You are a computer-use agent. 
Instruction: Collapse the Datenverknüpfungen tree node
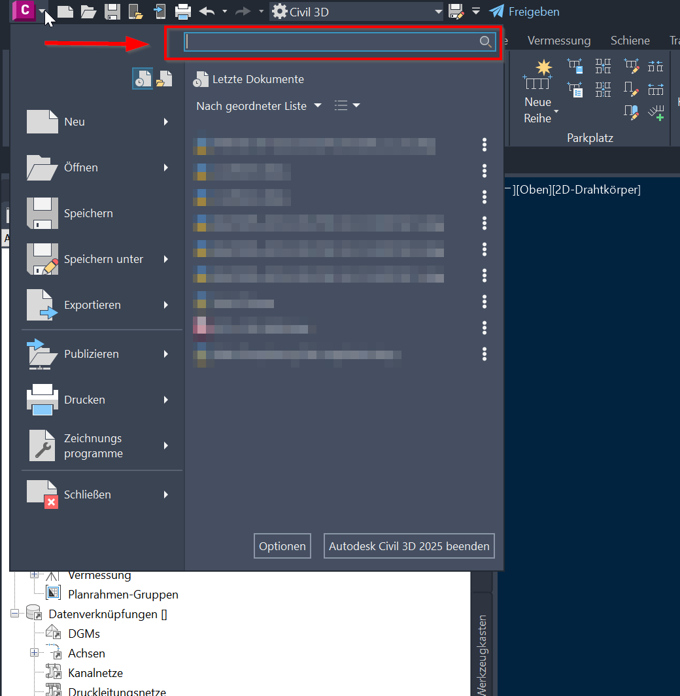coord(14,614)
